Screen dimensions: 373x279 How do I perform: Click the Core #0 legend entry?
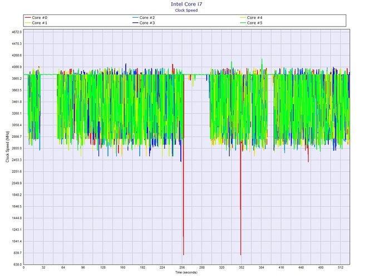coord(36,18)
